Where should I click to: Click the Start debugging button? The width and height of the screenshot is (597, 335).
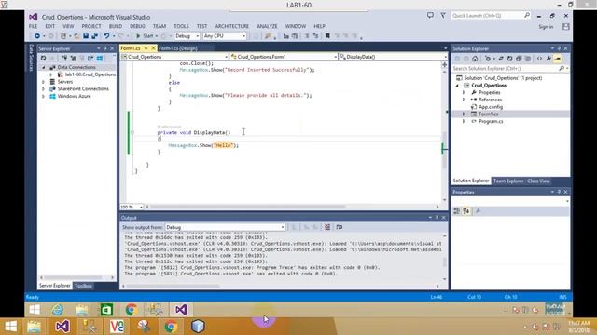(146, 36)
